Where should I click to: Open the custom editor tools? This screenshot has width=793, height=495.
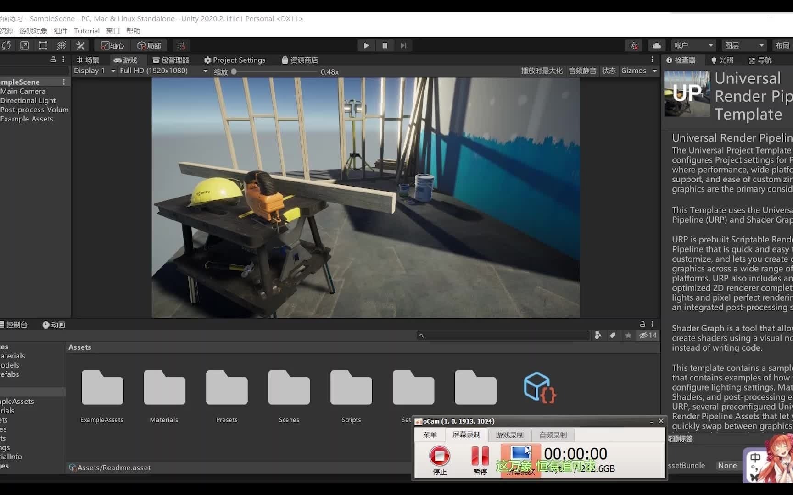[80, 45]
